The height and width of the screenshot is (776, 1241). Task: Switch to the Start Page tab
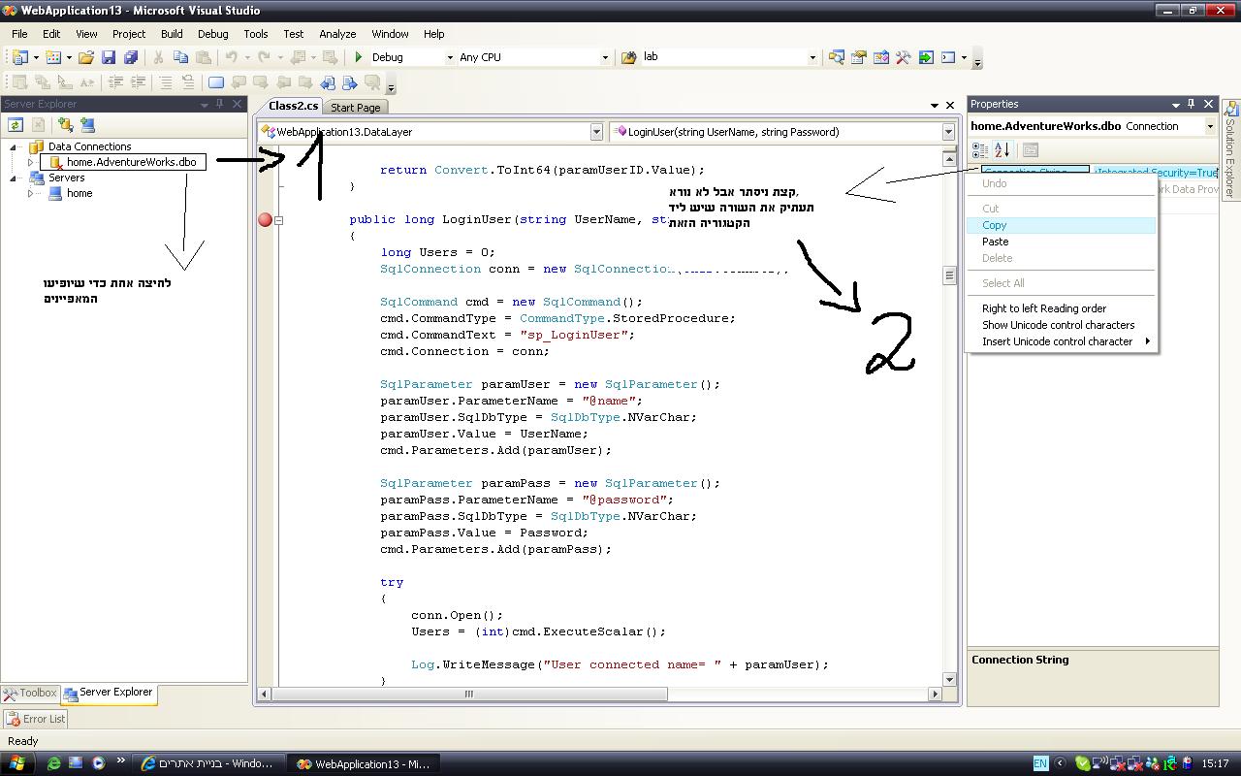356,108
